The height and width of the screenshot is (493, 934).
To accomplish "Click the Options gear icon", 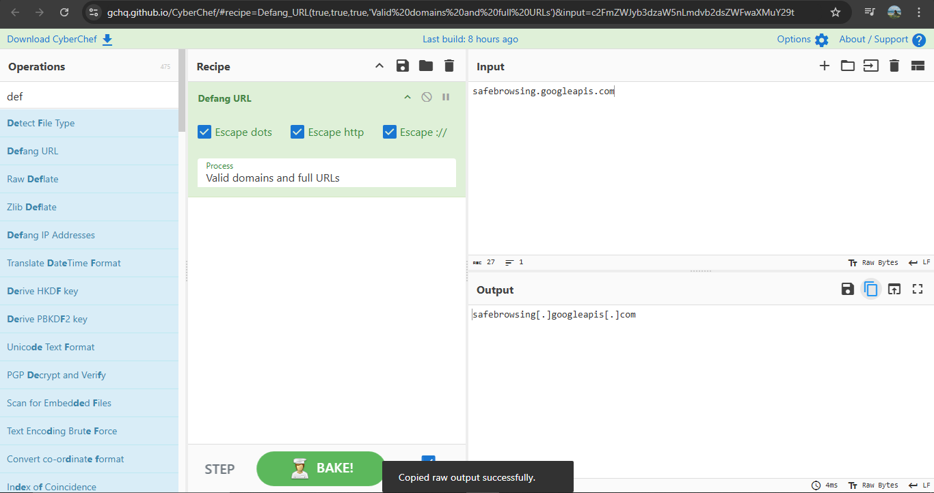I will coord(822,40).
